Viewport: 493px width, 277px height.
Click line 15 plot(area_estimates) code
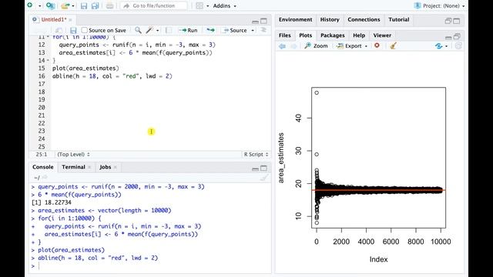point(86,68)
